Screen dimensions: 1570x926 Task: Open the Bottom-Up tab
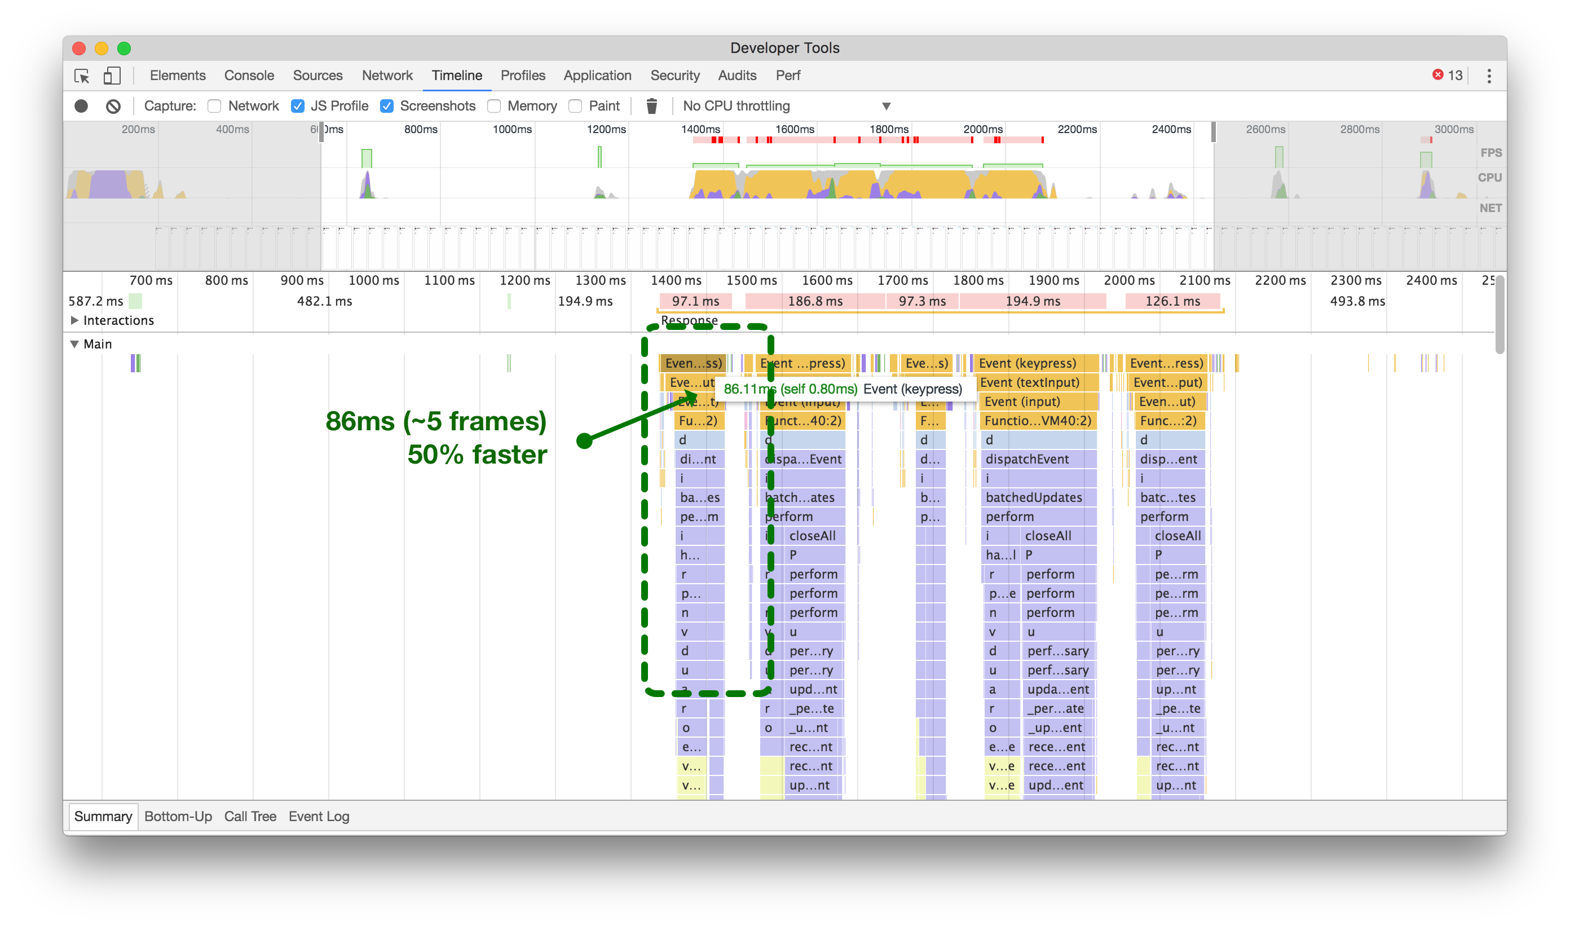[x=178, y=816]
